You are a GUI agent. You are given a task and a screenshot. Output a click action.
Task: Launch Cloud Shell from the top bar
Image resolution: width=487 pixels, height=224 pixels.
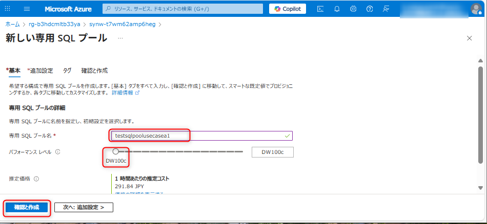[x=320, y=9]
